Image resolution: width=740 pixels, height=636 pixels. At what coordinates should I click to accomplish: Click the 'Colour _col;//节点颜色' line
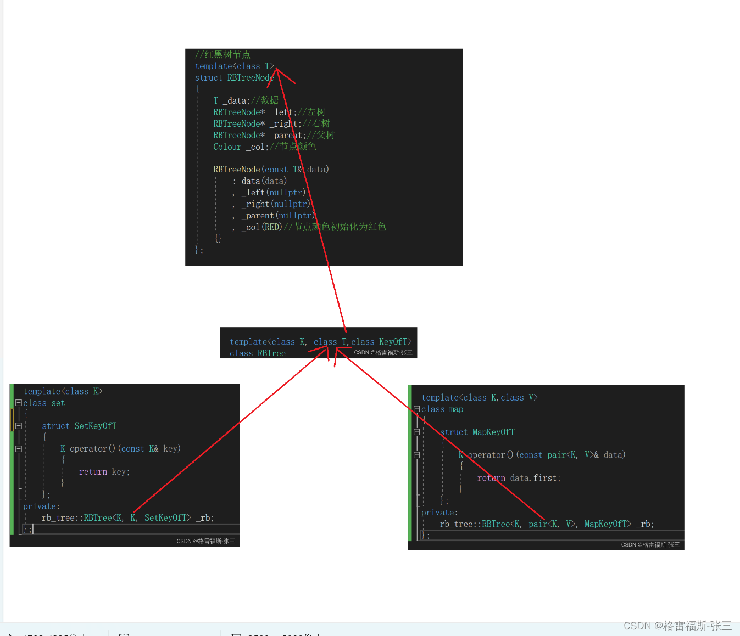264,147
